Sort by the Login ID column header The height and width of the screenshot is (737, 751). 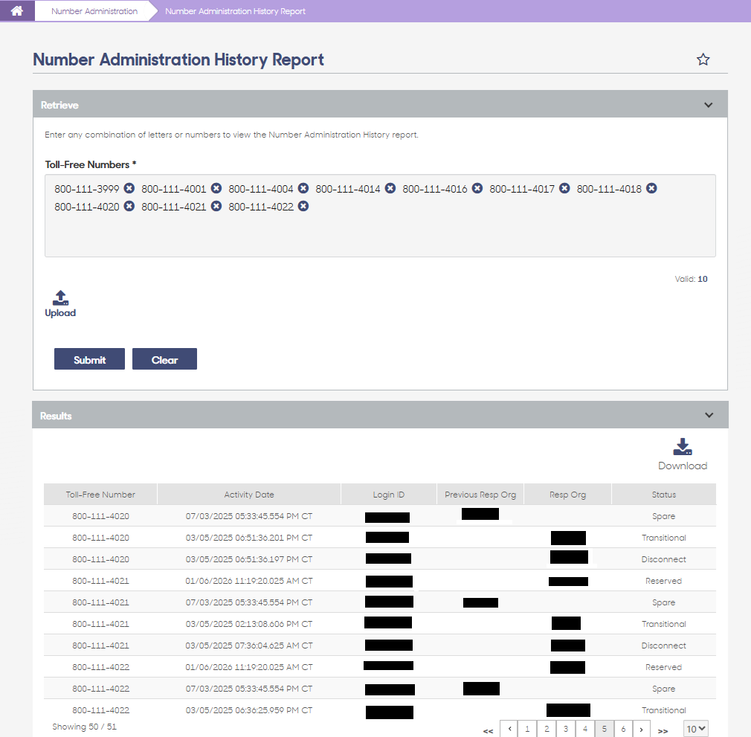point(388,495)
